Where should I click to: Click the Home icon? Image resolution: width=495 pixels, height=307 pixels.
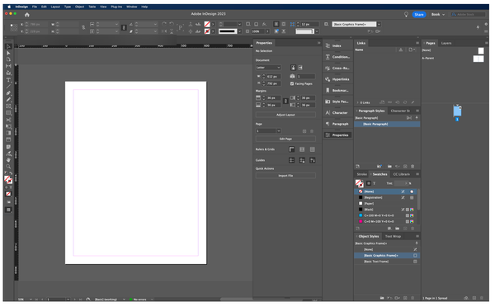tap(27, 15)
